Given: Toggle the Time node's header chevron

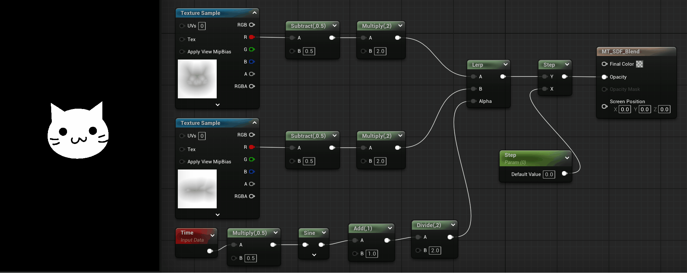Looking at the screenshot, I should click(212, 236).
